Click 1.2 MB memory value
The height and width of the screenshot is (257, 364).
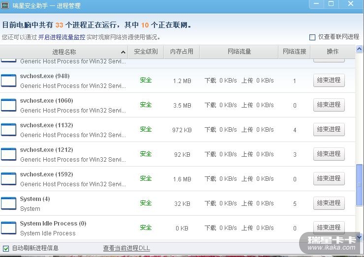182,81
